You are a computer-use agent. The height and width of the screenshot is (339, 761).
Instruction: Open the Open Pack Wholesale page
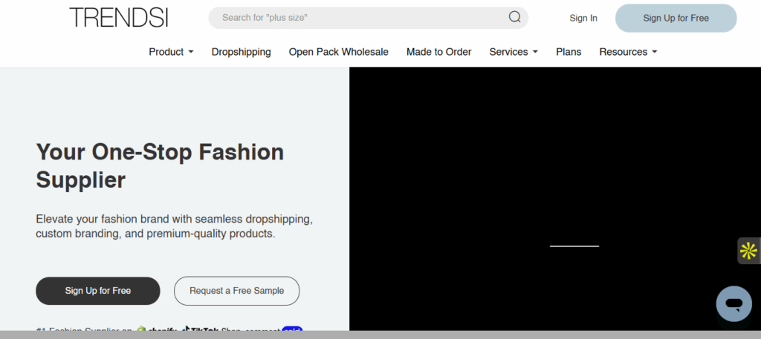click(338, 52)
